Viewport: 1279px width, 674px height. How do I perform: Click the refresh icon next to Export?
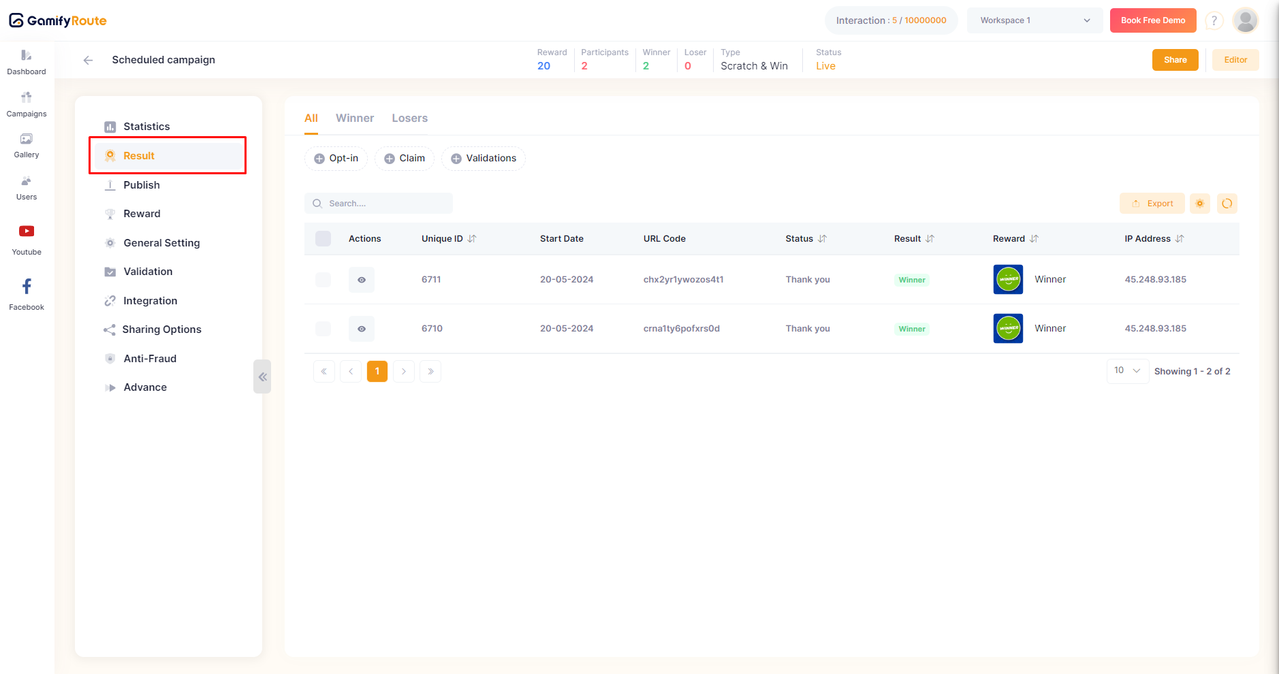[x=1227, y=204]
